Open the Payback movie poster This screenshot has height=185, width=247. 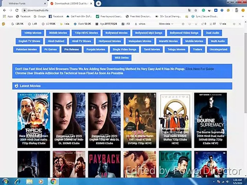[104, 164]
